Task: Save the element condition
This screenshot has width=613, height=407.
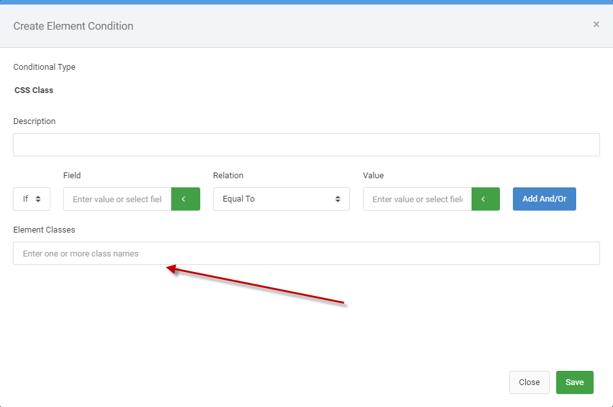Action: (575, 382)
